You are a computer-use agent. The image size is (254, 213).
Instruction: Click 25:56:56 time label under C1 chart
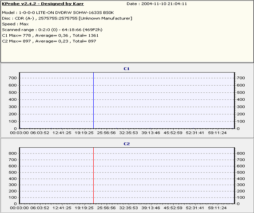tap(106, 133)
